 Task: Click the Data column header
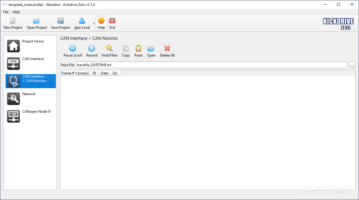coord(105,73)
